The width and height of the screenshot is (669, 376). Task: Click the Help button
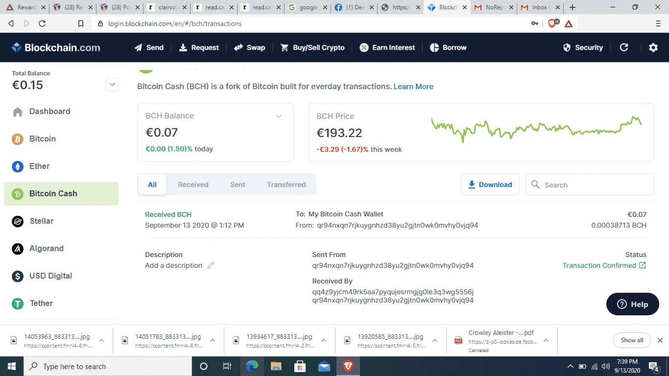pos(633,304)
